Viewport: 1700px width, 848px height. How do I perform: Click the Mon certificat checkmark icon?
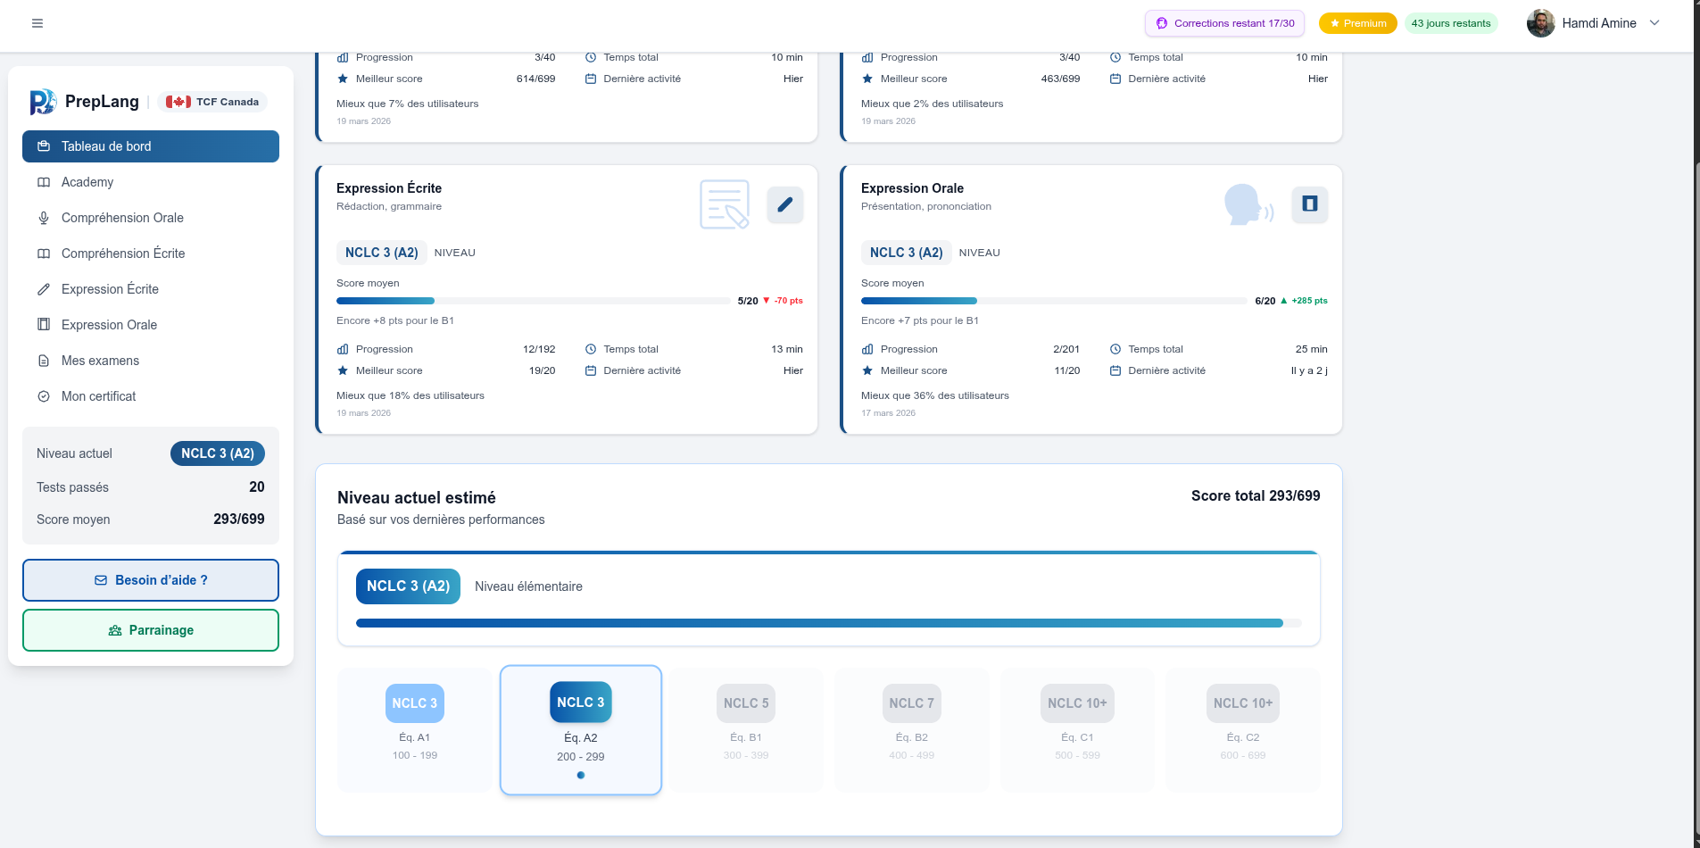pyautogui.click(x=44, y=396)
